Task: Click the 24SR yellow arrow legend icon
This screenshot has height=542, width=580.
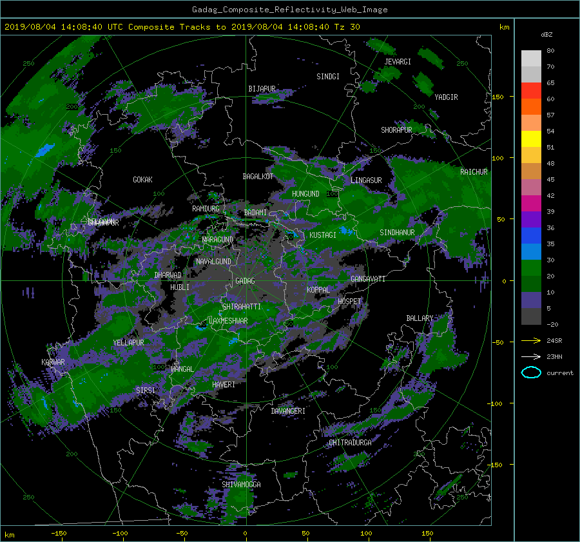Action: [531, 341]
